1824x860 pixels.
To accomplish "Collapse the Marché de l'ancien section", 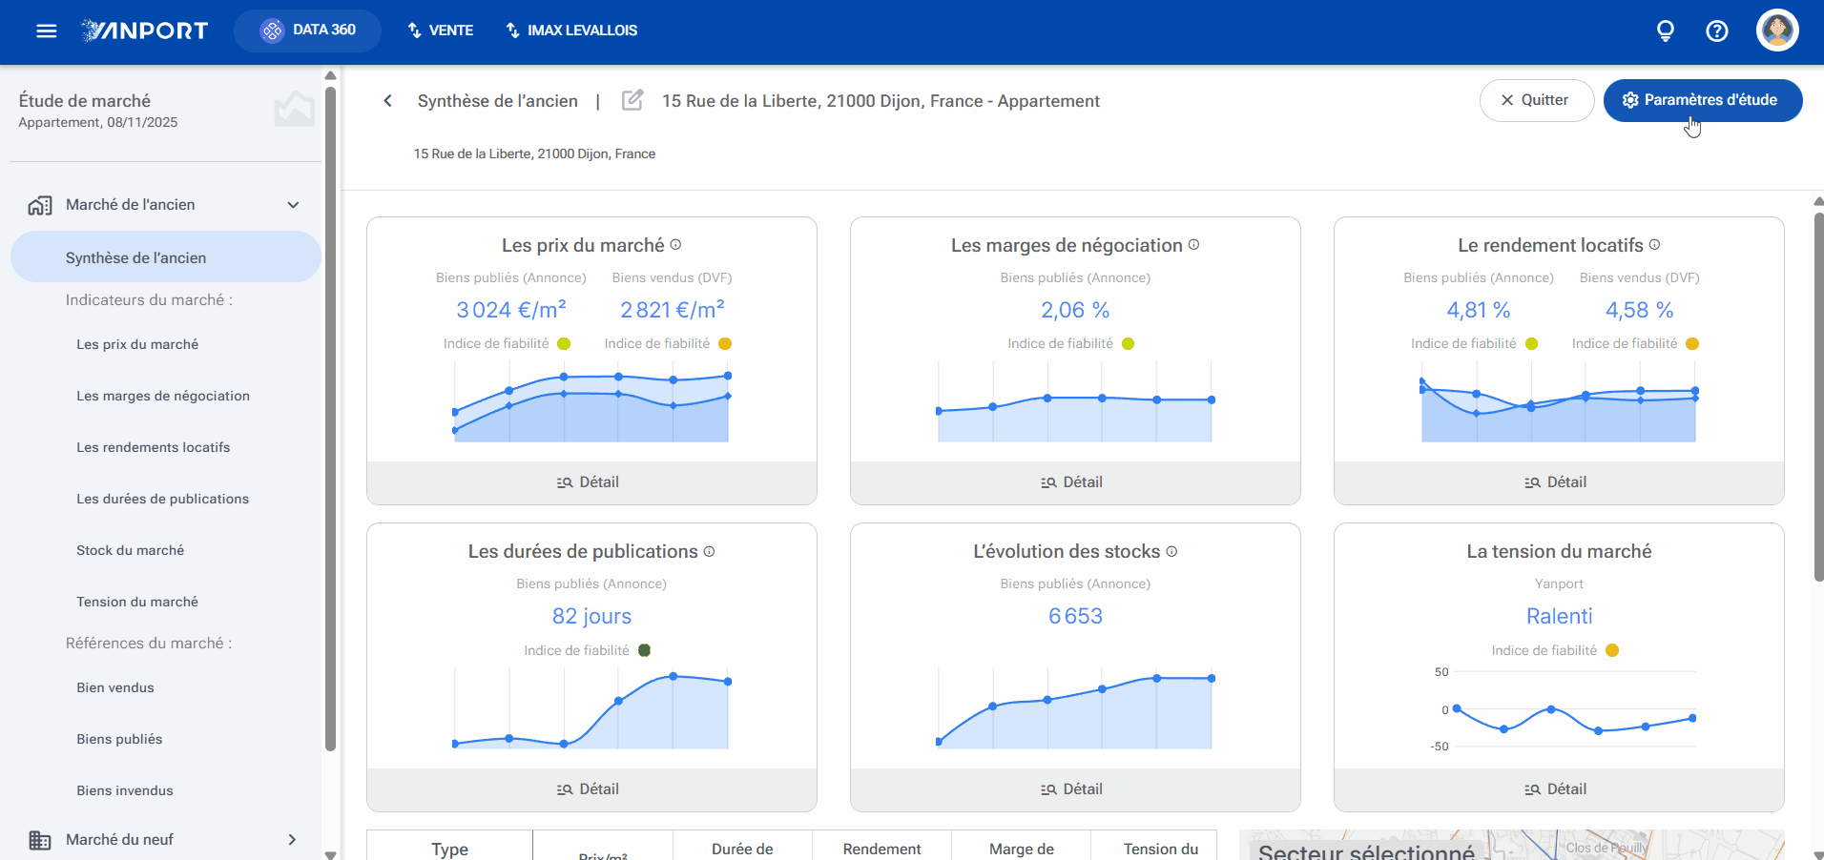I will tap(293, 205).
